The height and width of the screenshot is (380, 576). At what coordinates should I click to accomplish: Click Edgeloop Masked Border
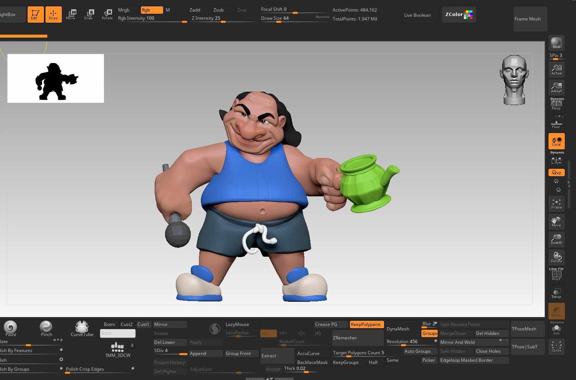point(474,360)
